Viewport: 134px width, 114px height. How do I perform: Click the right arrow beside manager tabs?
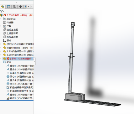32,7
